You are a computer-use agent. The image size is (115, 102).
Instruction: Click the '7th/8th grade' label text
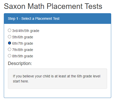coord(23,50)
